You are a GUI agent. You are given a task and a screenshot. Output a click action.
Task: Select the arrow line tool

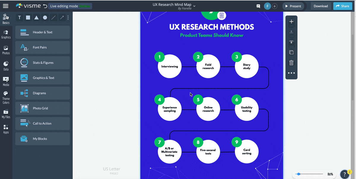pos(62,18)
